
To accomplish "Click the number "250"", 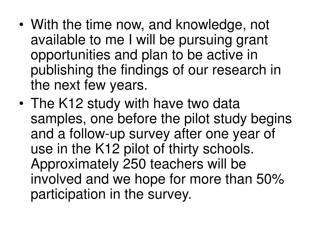I will tap(134, 164).
